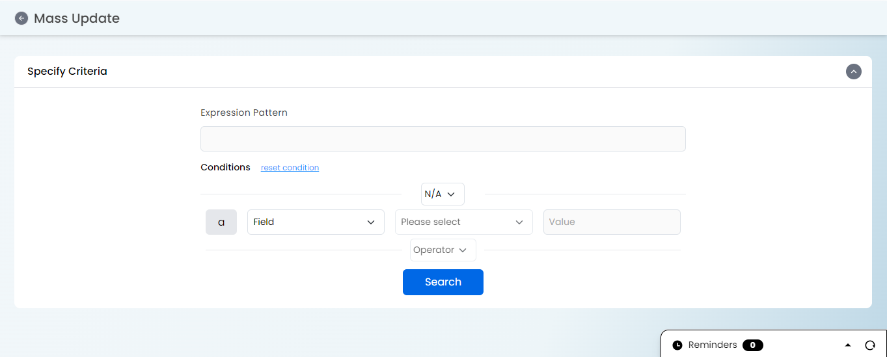887x357 pixels.
Task: Collapse the Specify Criteria section chevron
Action: 853,72
